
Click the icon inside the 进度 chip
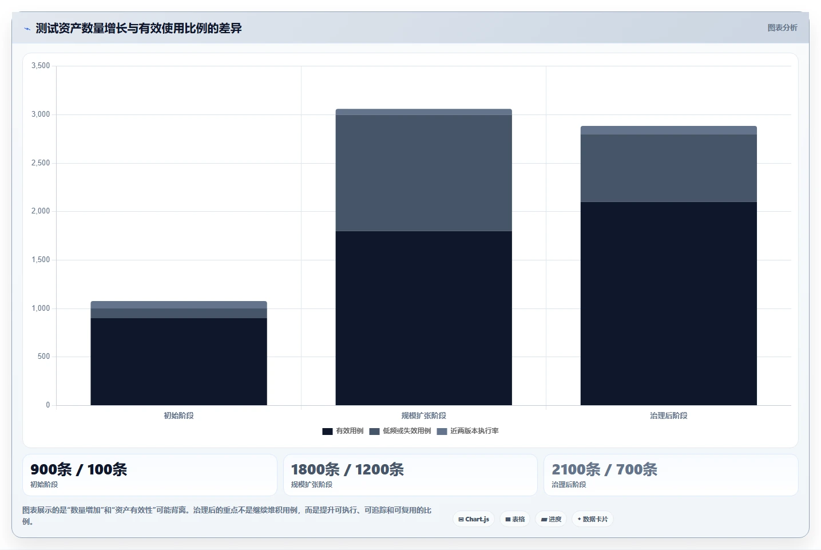tap(544, 520)
